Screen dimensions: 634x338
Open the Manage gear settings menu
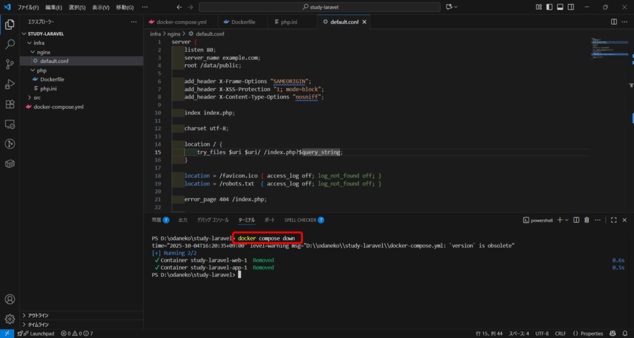click(x=10, y=319)
